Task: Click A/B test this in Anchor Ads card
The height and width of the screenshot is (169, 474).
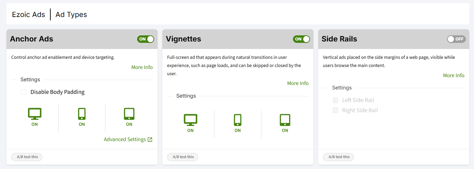Action: tap(27, 157)
